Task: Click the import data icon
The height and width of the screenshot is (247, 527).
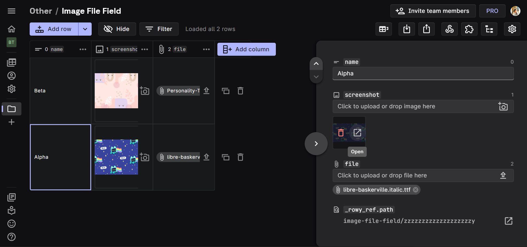Action: (x=407, y=29)
